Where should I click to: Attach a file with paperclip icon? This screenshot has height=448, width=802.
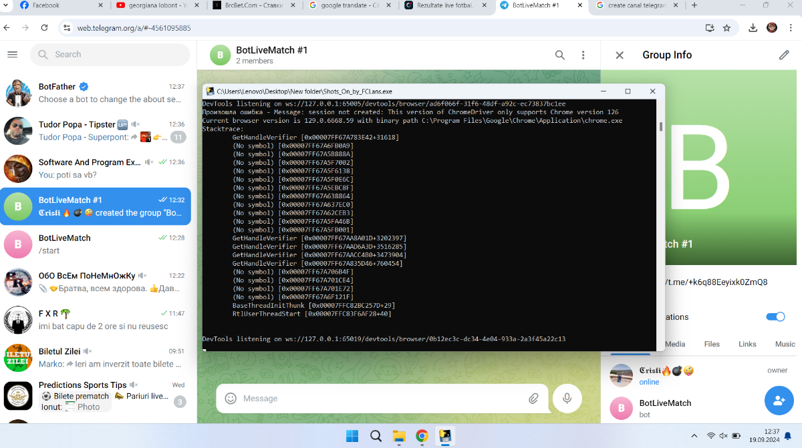[x=533, y=399]
